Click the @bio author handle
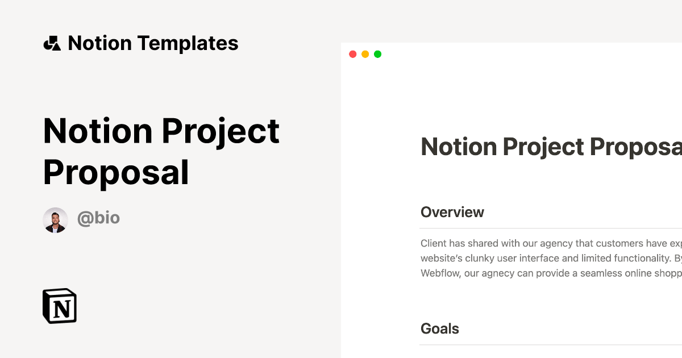The height and width of the screenshot is (358, 682). (98, 218)
